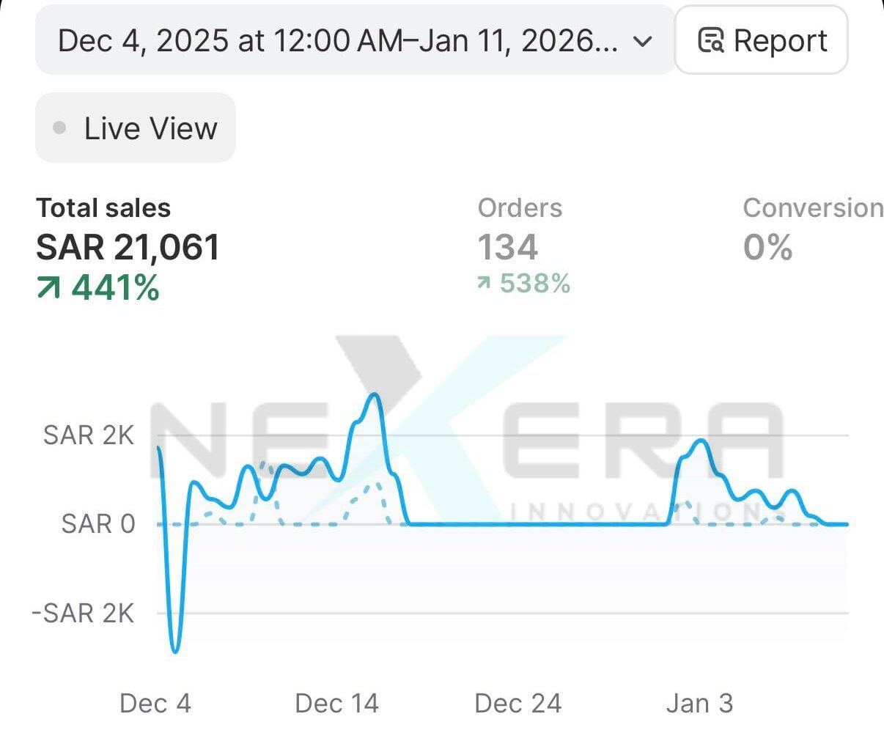Click the -SAR 2K axis label
The image size is (884, 744).
pyautogui.click(x=83, y=613)
